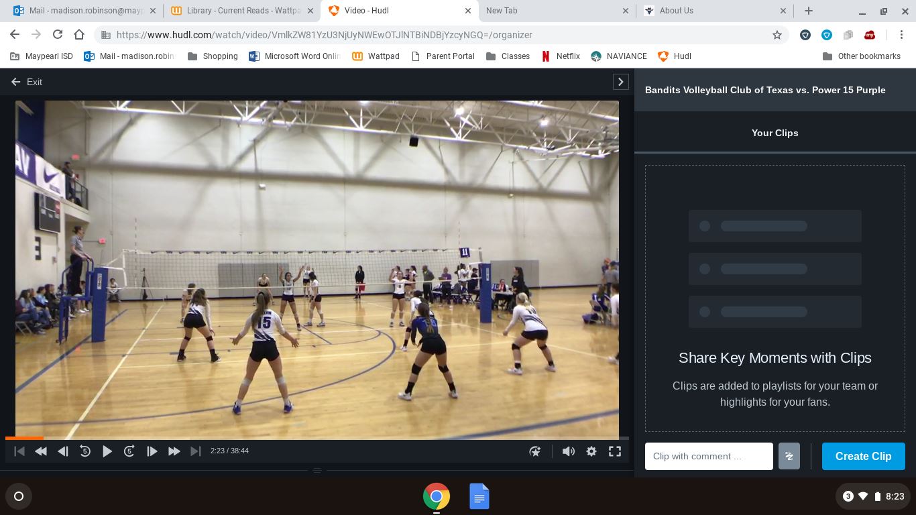Open video settings gear
Viewport: 916px width, 515px height.
point(591,451)
